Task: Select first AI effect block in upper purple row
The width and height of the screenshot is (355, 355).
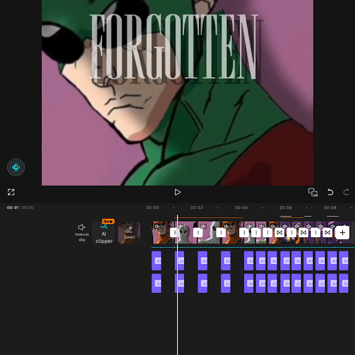Action: click(x=156, y=261)
